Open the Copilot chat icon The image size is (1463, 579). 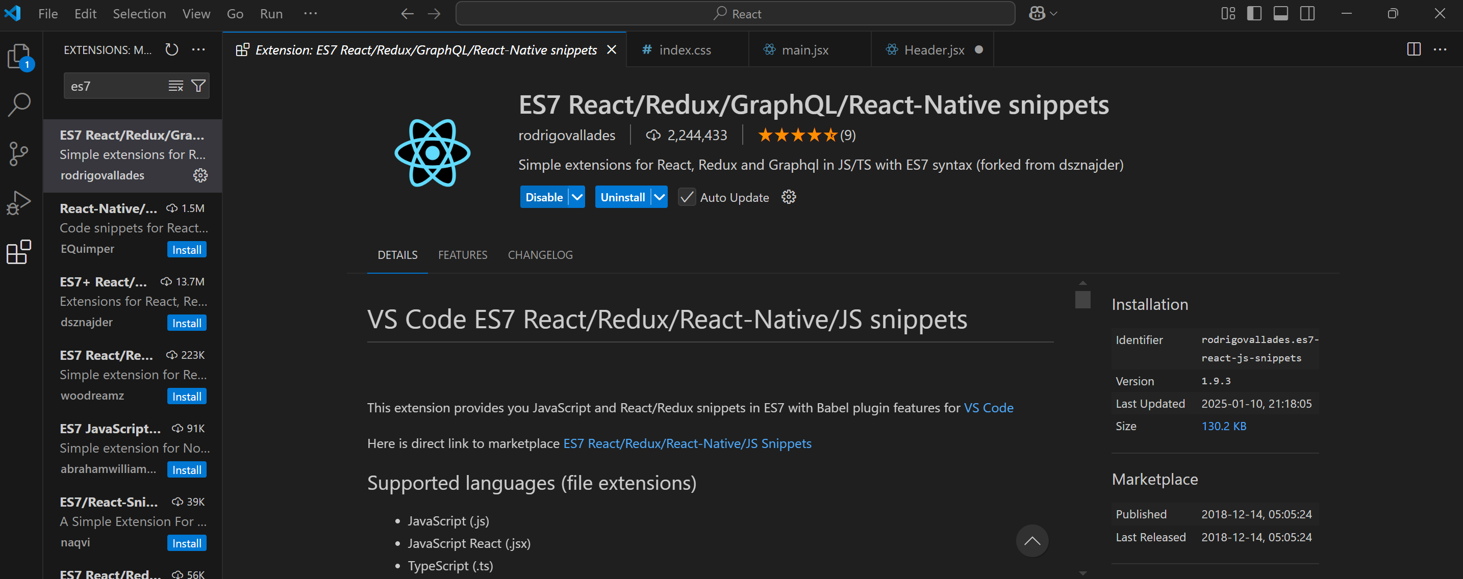click(x=1037, y=14)
